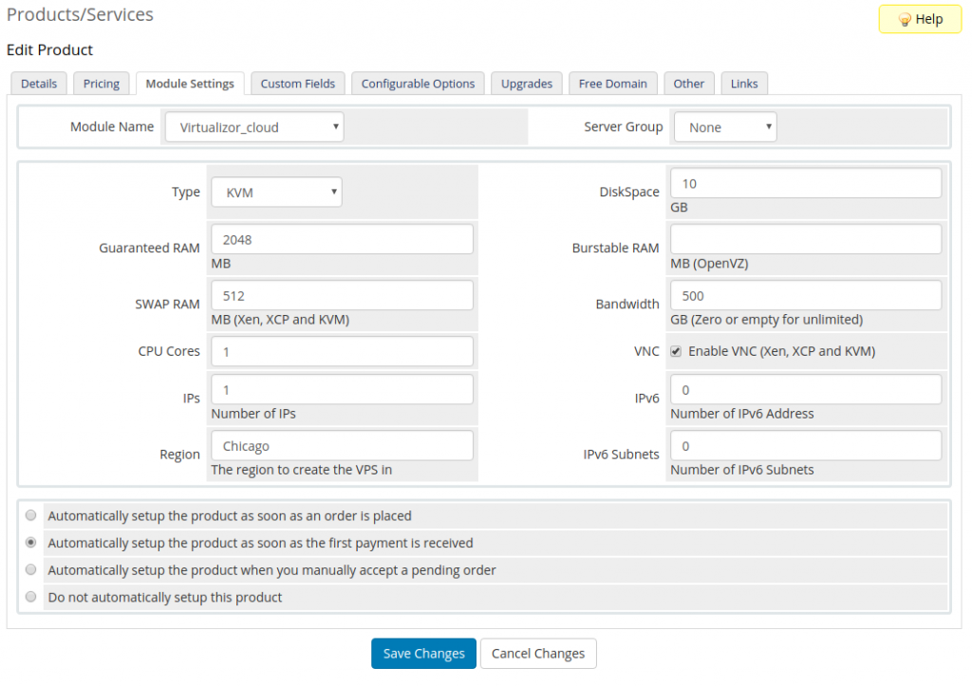Click the 'Number of IPs' hint text

pyautogui.click(x=252, y=413)
